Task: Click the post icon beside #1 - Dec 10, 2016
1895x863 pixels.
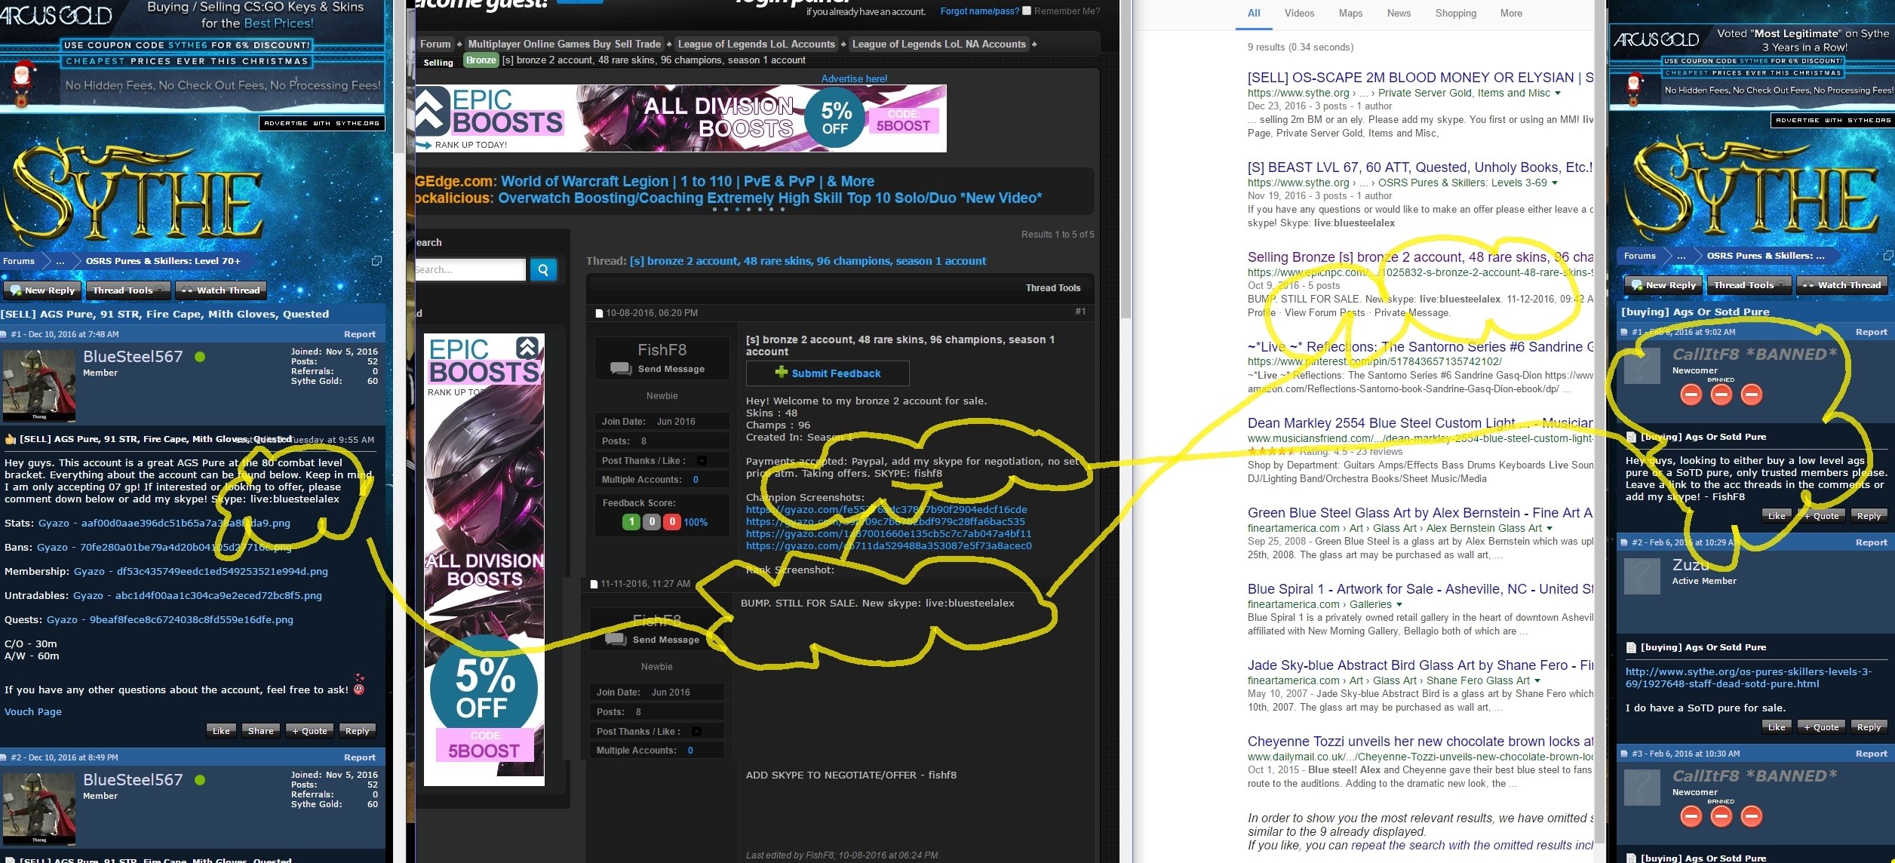Action: point(4,334)
